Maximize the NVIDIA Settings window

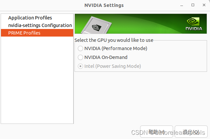pos(193,5)
